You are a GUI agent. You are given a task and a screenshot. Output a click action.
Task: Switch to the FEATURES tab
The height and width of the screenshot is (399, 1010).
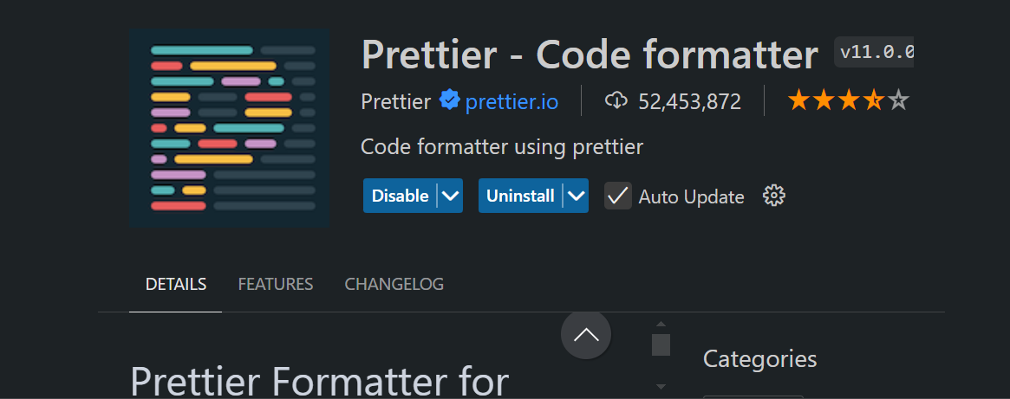tap(276, 284)
